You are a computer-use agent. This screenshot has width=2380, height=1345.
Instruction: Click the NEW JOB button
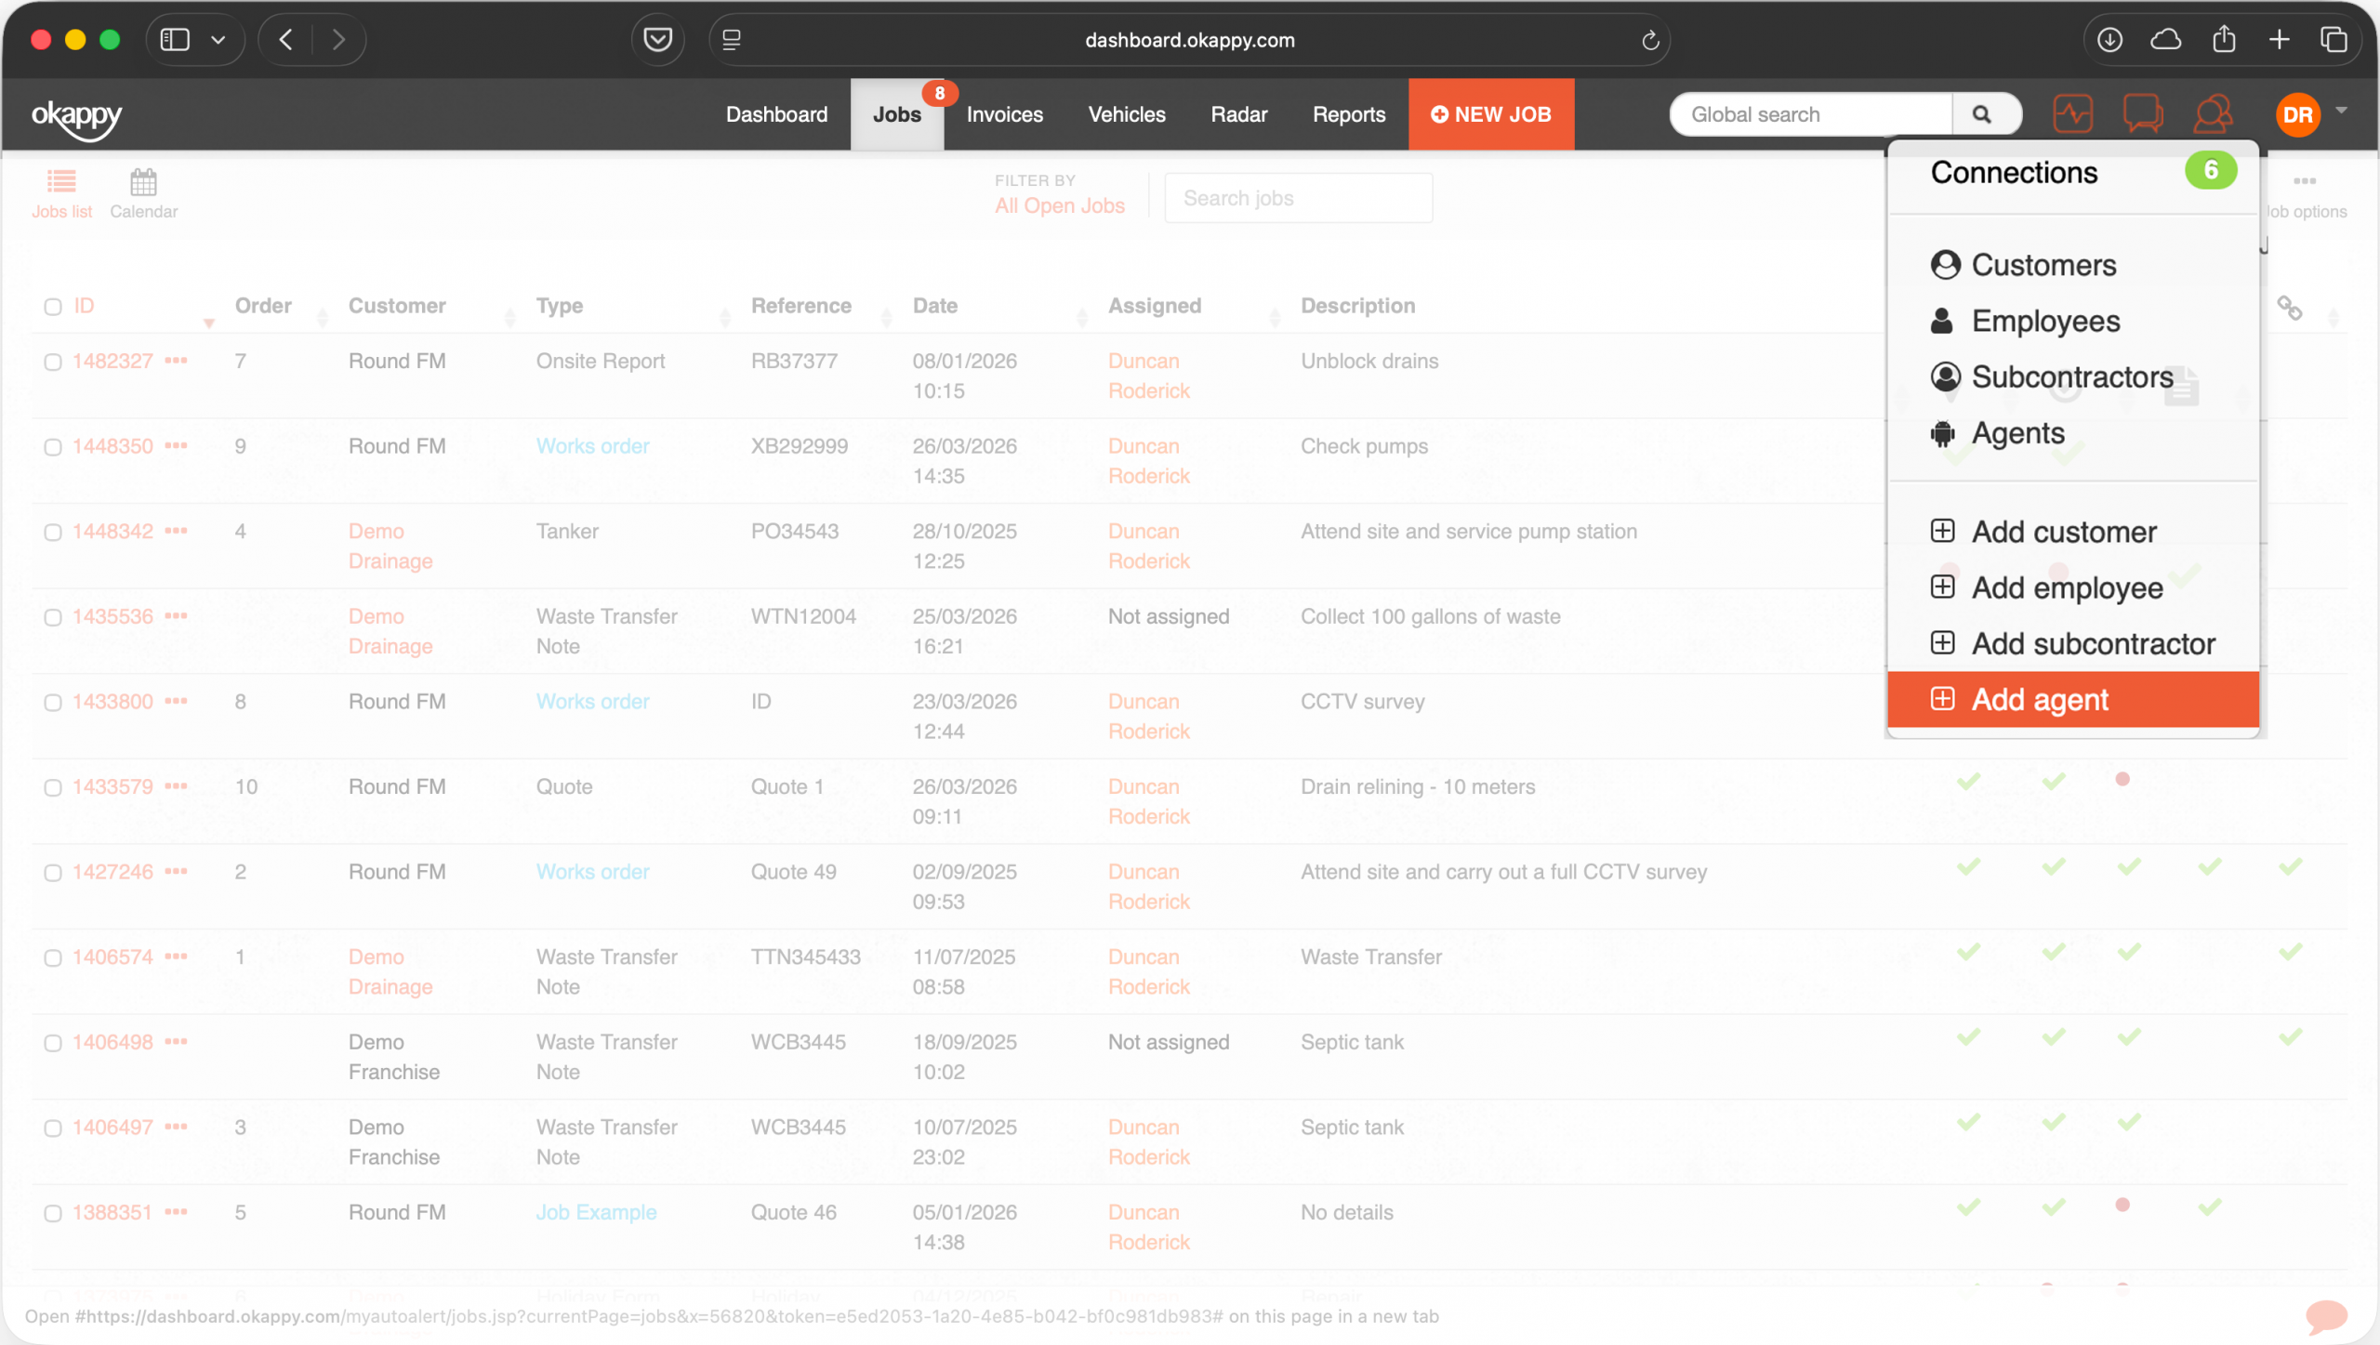(x=1490, y=114)
